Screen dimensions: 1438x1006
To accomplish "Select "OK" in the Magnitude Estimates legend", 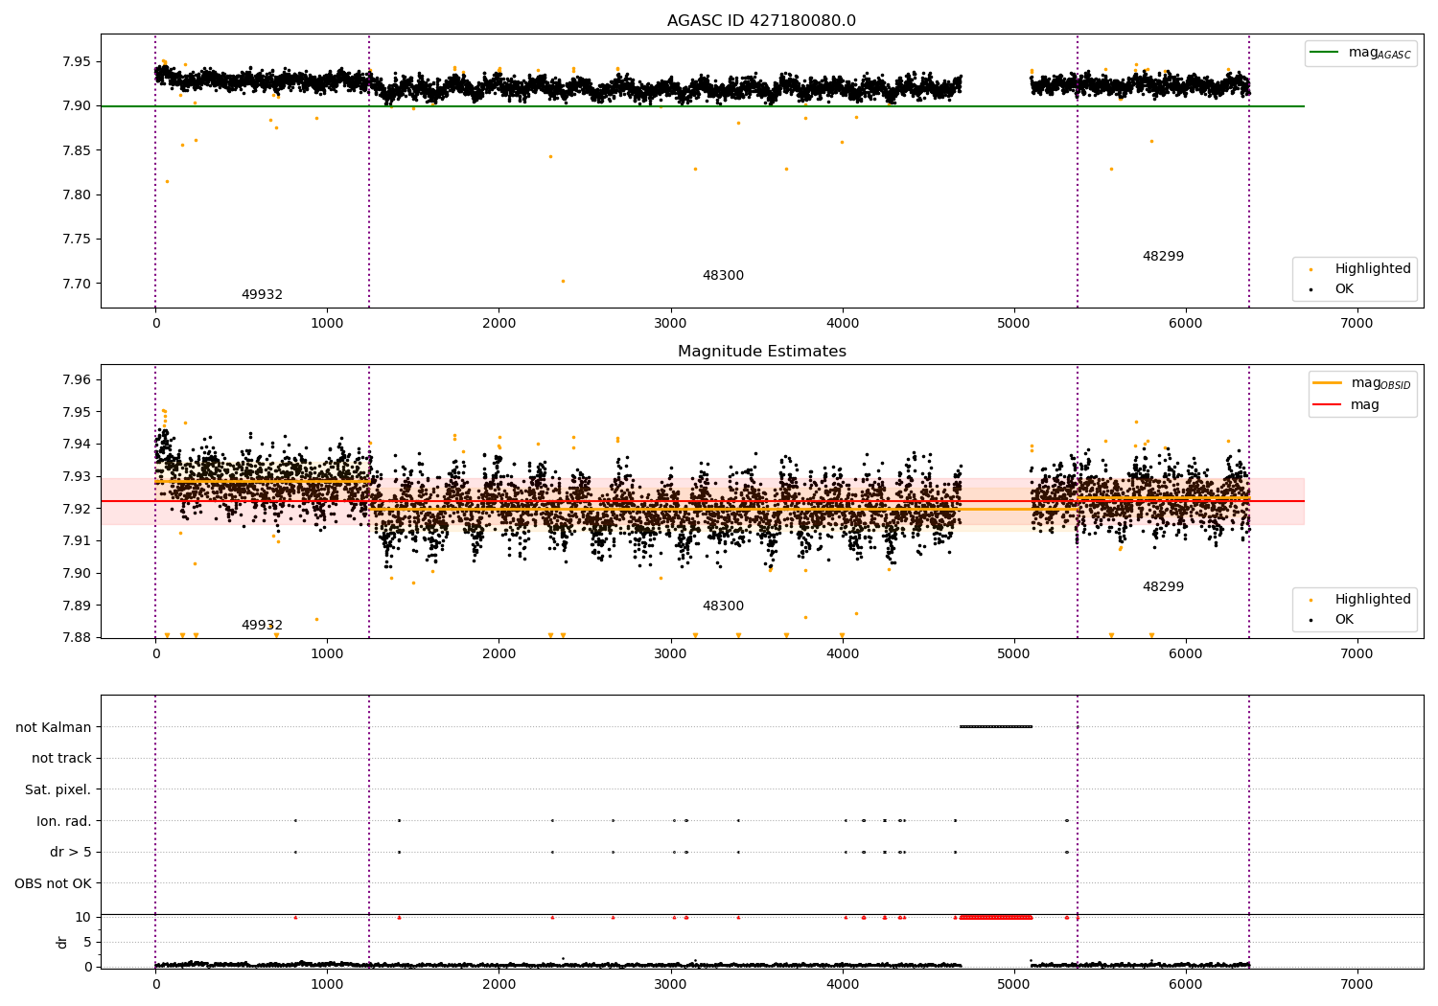I will coord(1344,620).
